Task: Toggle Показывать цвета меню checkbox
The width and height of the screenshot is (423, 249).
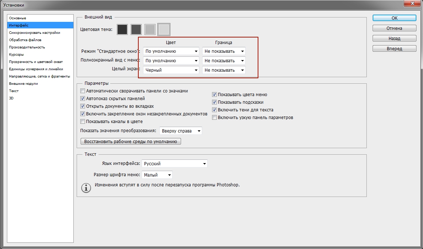Action: [x=215, y=95]
